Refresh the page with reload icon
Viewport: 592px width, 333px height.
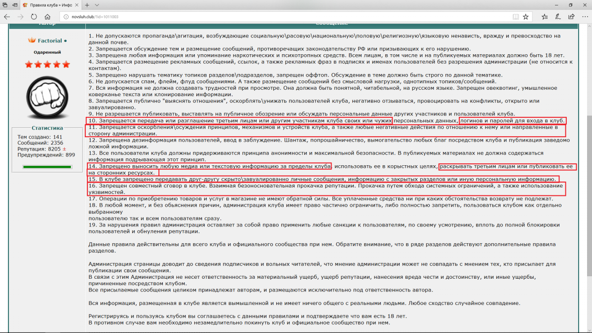(35, 16)
